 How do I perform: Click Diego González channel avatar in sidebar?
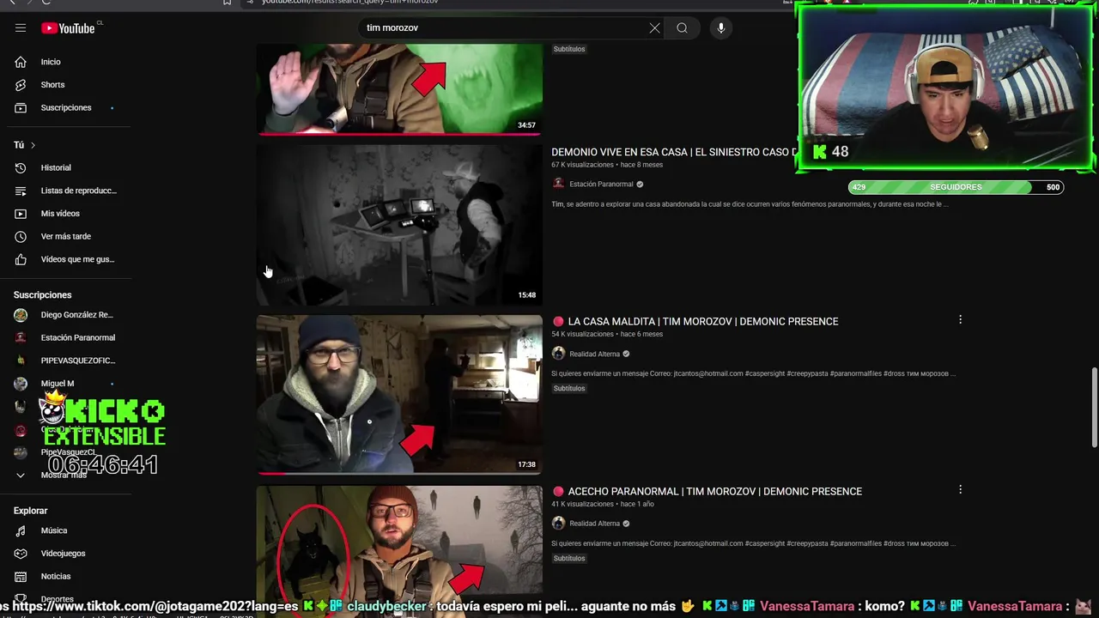pos(21,315)
